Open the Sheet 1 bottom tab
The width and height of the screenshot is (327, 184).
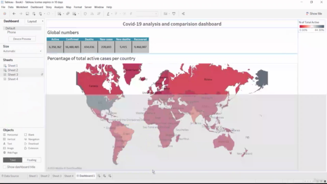[x=33, y=176]
